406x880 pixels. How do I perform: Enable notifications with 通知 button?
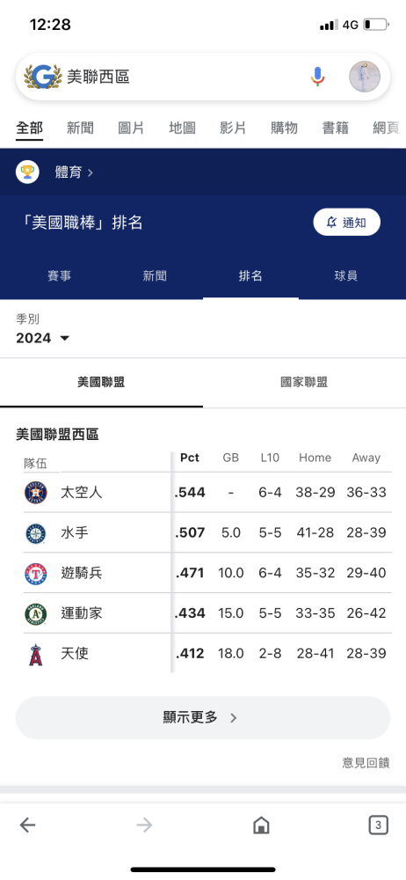(346, 223)
